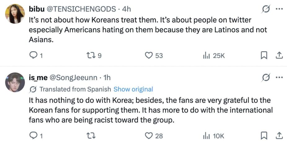Open more options menu on bibu's tweet
The width and height of the screenshot is (287, 141).
point(279,10)
